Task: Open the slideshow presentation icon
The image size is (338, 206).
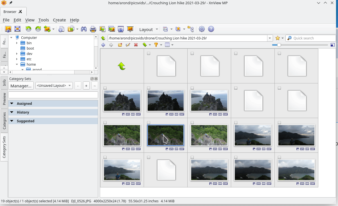Action: click(130, 29)
